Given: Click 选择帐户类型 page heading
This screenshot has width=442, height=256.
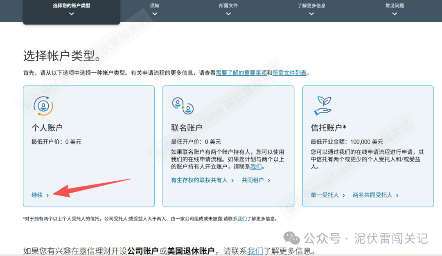Looking at the screenshot, I should point(62,56).
